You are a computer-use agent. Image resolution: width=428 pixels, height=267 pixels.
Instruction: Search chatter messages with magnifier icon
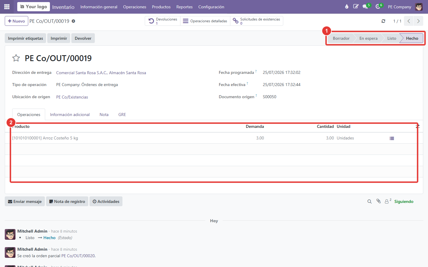[369, 201]
